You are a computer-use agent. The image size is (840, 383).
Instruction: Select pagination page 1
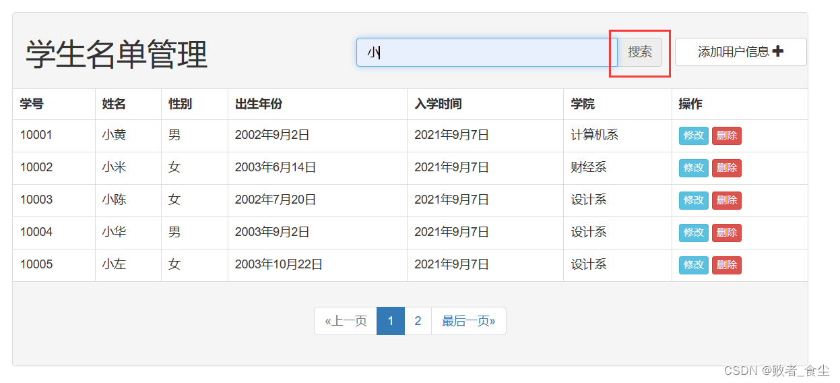click(x=391, y=321)
